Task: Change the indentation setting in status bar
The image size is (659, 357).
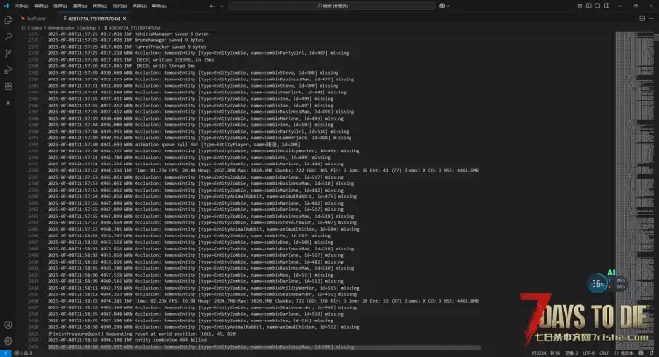Action: click(x=571, y=353)
